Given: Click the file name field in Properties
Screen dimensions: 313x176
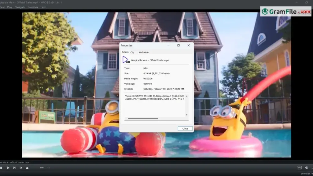Looking at the screenshot, I should [x=150, y=60].
